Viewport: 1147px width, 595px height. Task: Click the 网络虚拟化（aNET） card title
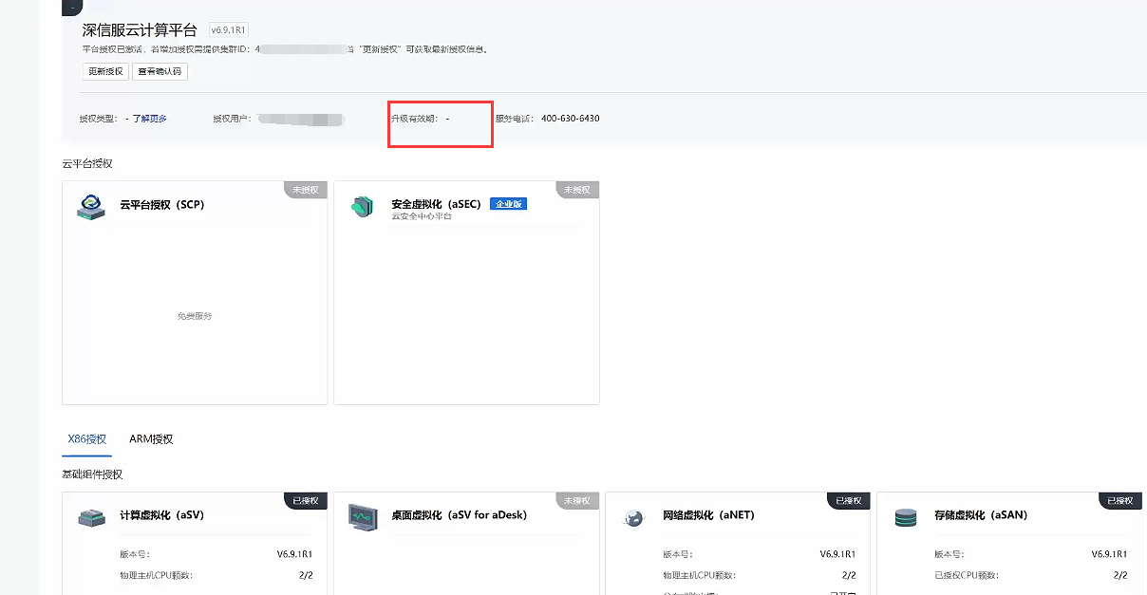[x=708, y=515]
